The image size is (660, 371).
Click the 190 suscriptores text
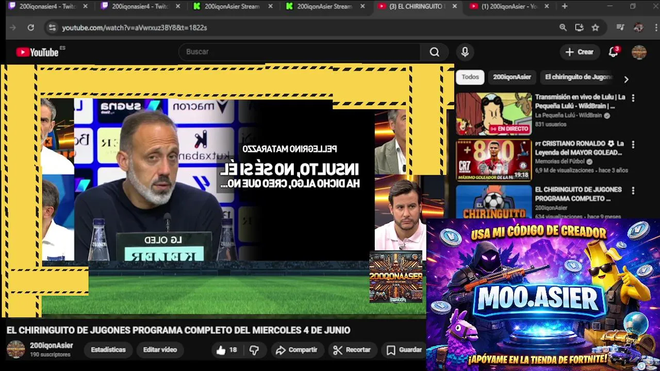[x=50, y=355]
